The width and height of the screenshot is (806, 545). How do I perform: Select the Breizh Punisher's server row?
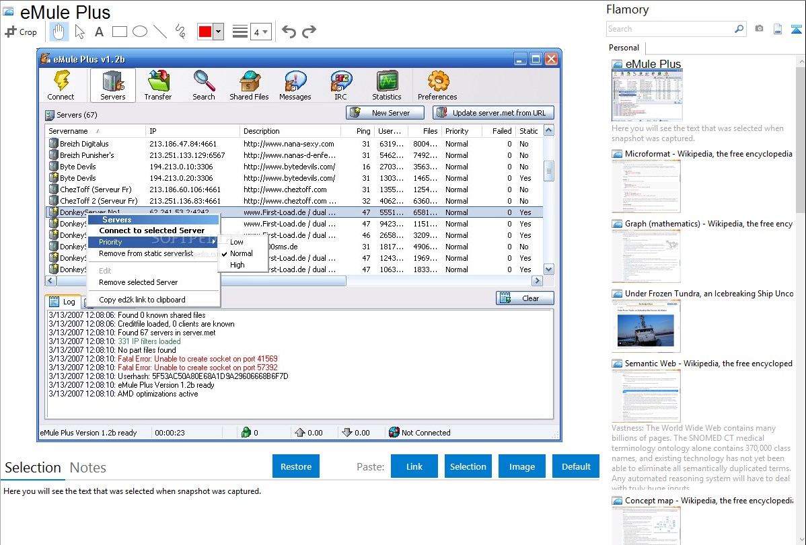[295, 155]
